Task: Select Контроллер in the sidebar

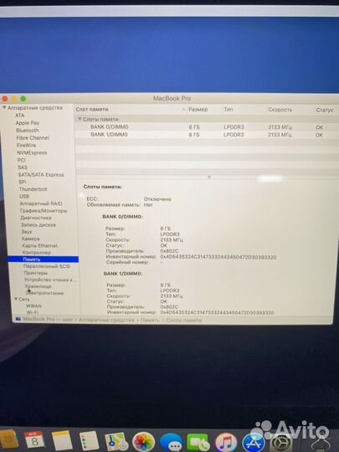Action: pyautogui.click(x=37, y=253)
